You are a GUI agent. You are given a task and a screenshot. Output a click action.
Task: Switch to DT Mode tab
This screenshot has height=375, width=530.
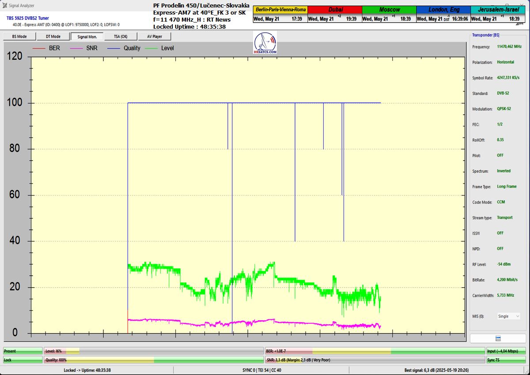coord(53,37)
